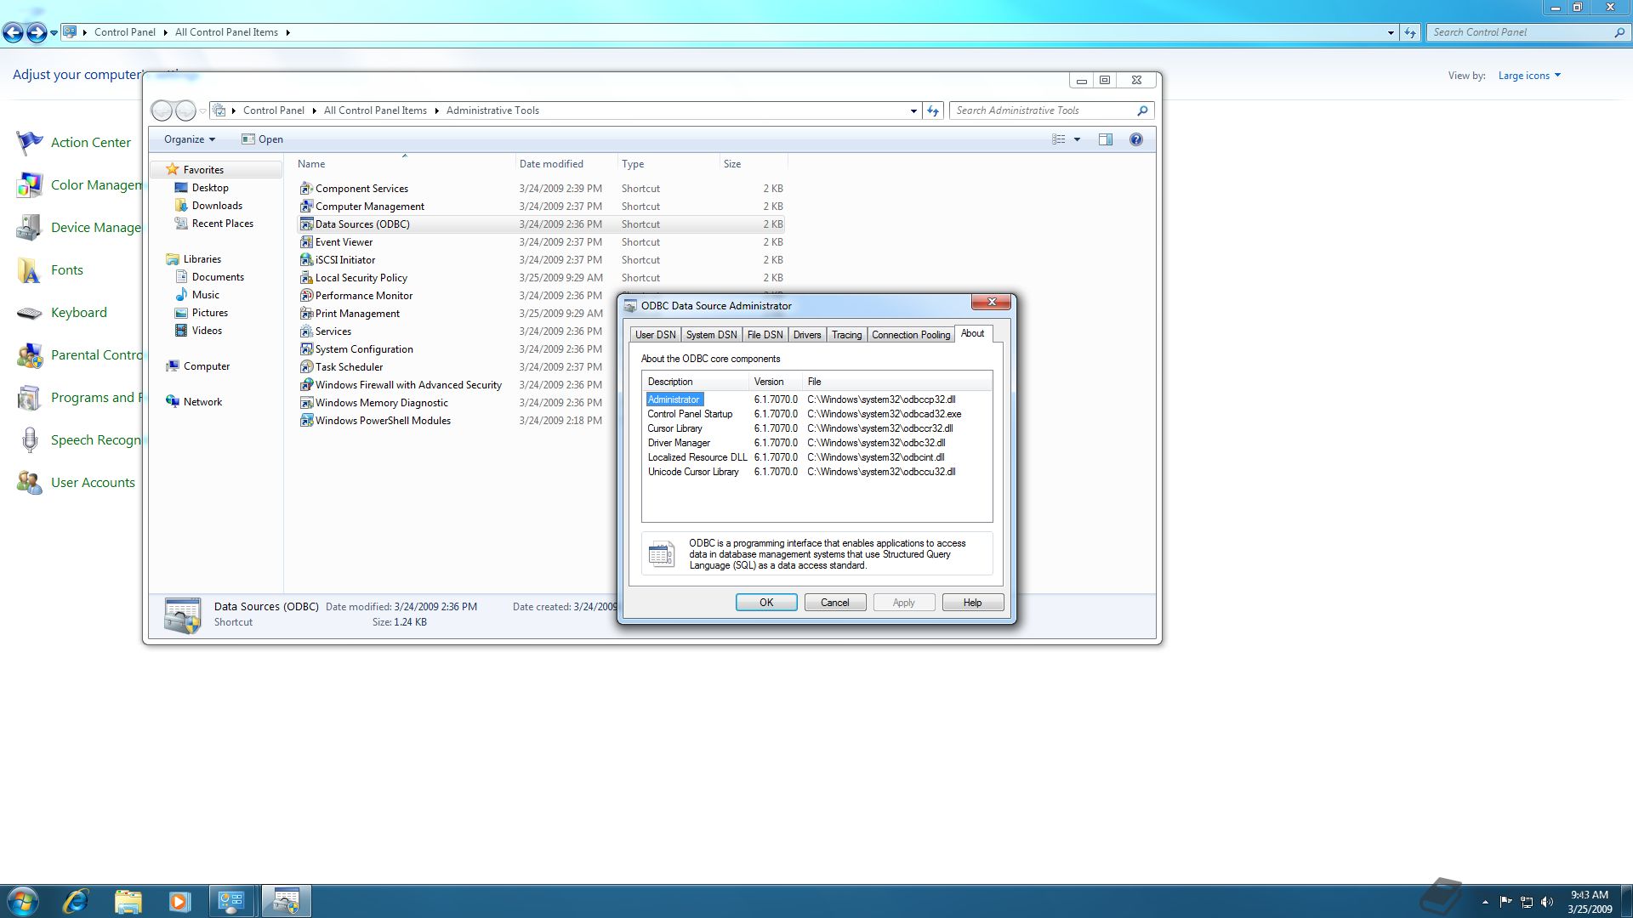The width and height of the screenshot is (1633, 918).
Task: Open the View by Large icons dropdown
Action: (x=1529, y=76)
